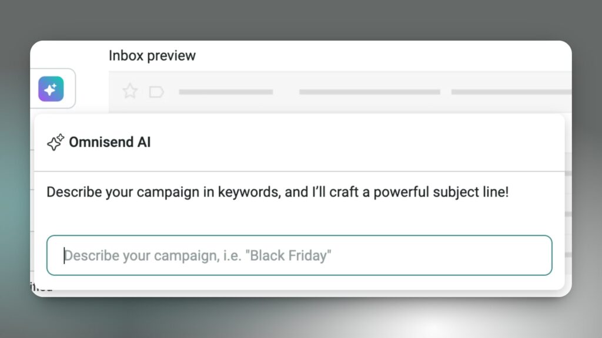The image size is (602, 338).
Task: Click inside the campaign description input field
Action: 299,255
